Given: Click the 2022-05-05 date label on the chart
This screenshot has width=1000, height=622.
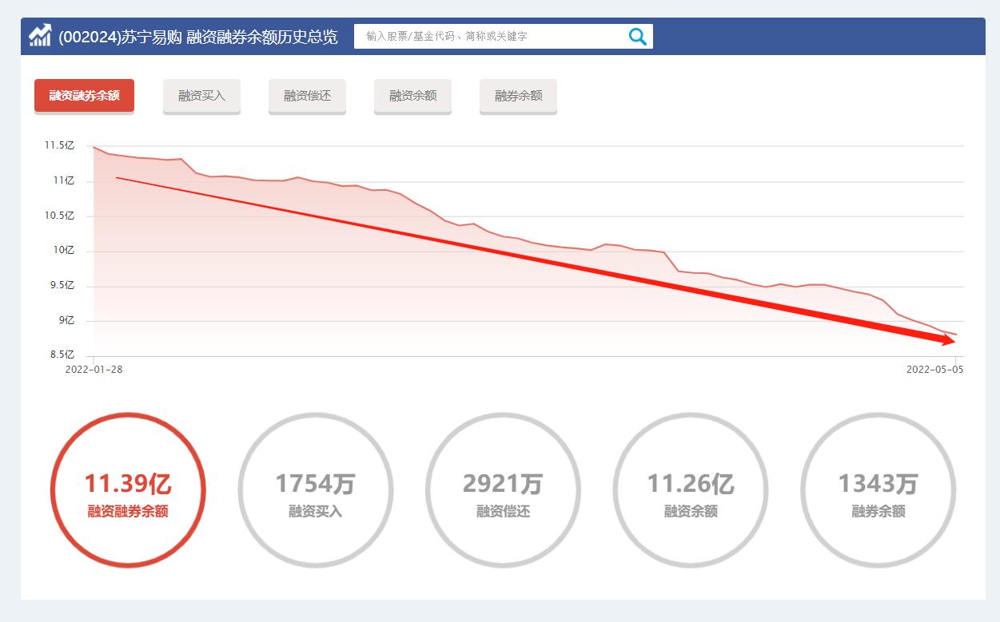Looking at the screenshot, I should [935, 370].
